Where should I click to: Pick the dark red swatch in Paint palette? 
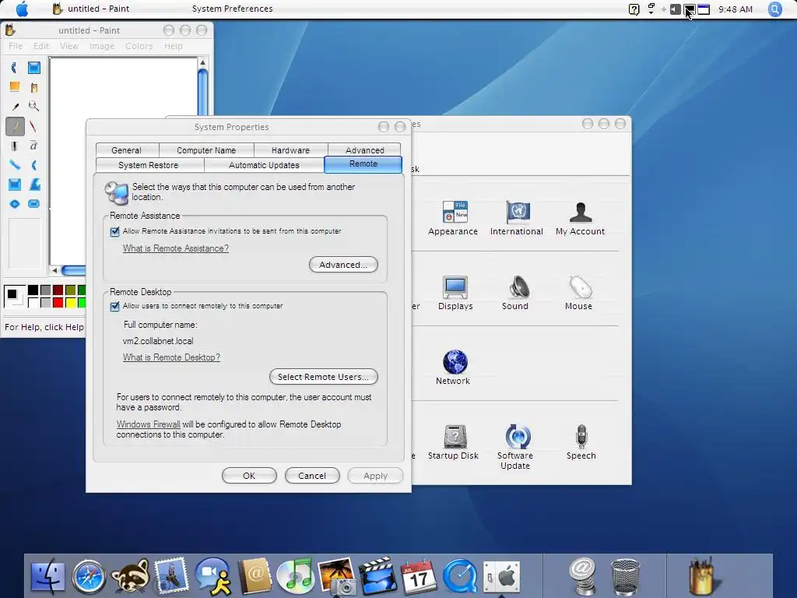[x=58, y=290]
